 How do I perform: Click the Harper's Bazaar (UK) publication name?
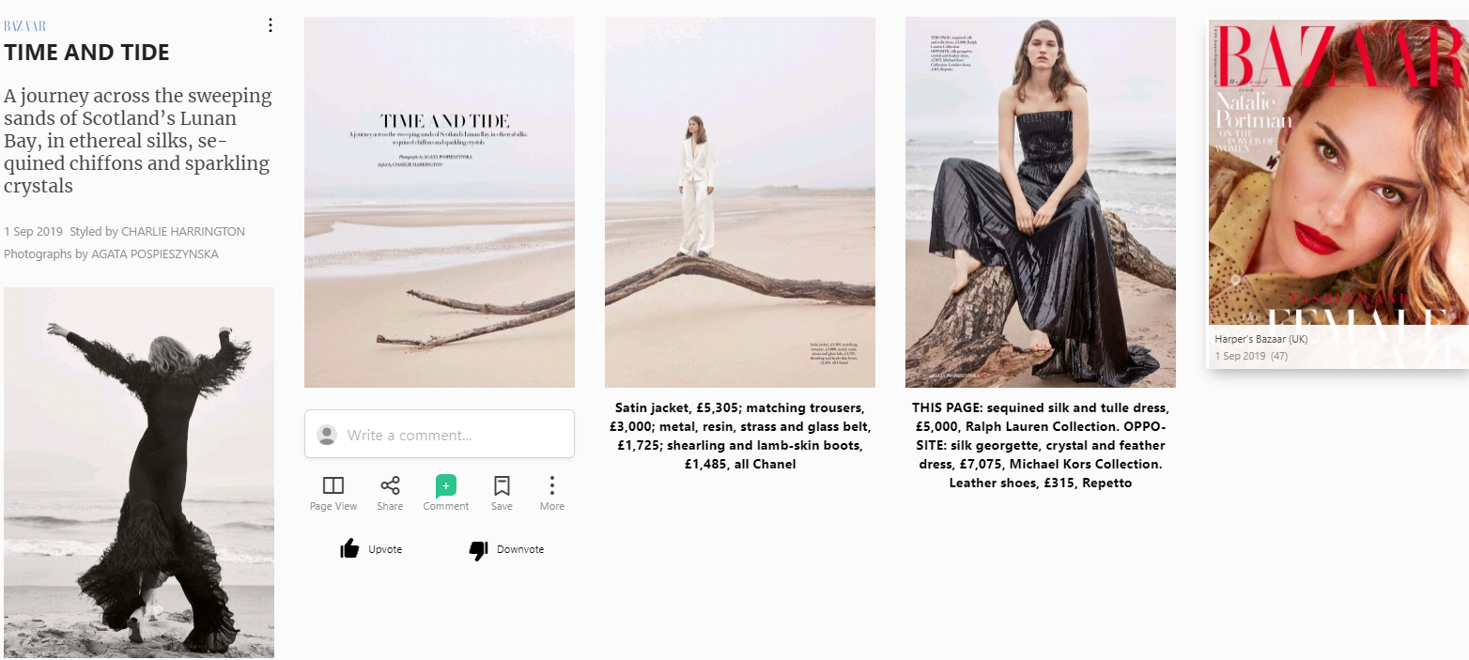click(1260, 339)
